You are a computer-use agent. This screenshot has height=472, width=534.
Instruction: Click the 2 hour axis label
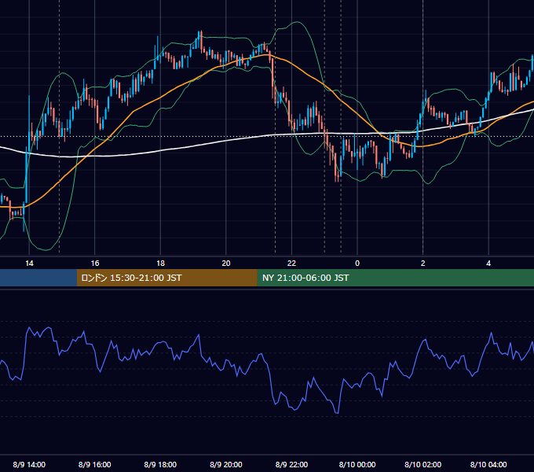coord(423,264)
